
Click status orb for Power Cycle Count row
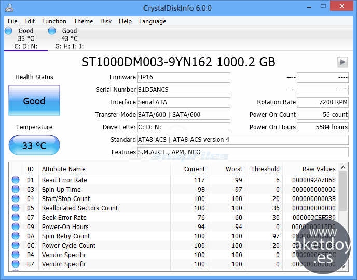[x=16, y=245]
